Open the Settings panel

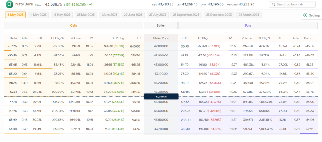click(x=311, y=15)
